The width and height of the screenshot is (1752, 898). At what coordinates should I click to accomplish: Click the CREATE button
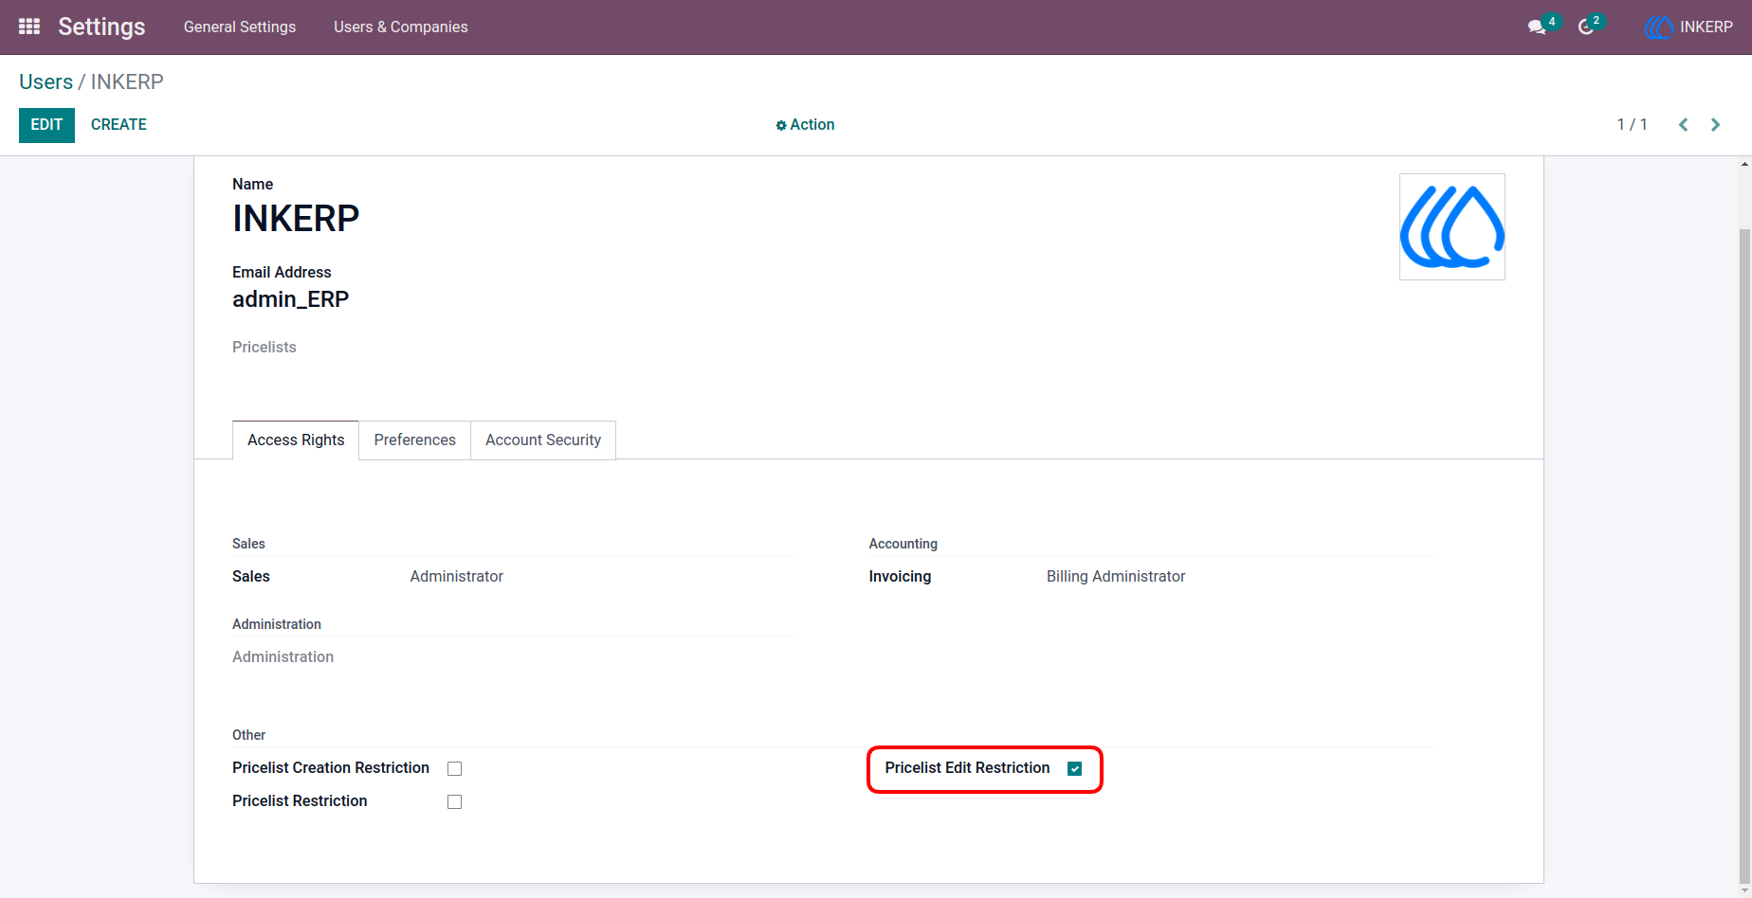(x=119, y=125)
